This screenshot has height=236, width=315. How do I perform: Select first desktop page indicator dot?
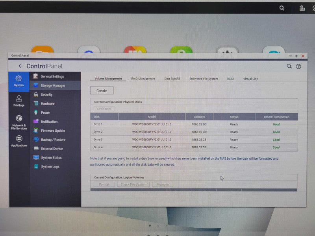150,225
